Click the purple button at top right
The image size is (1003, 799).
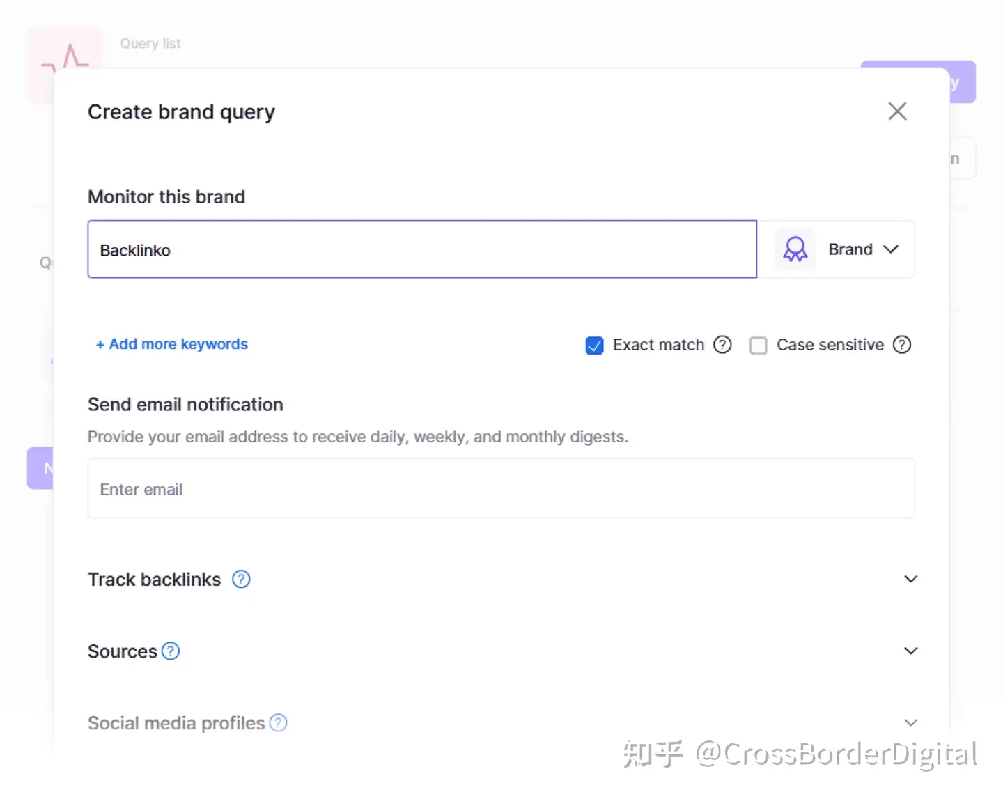tap(963, 82)
